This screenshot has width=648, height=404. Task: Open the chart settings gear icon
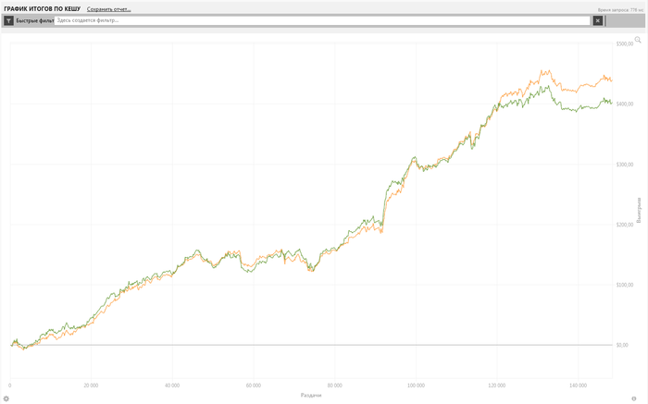pyautogui.click(x=6, y=398)
